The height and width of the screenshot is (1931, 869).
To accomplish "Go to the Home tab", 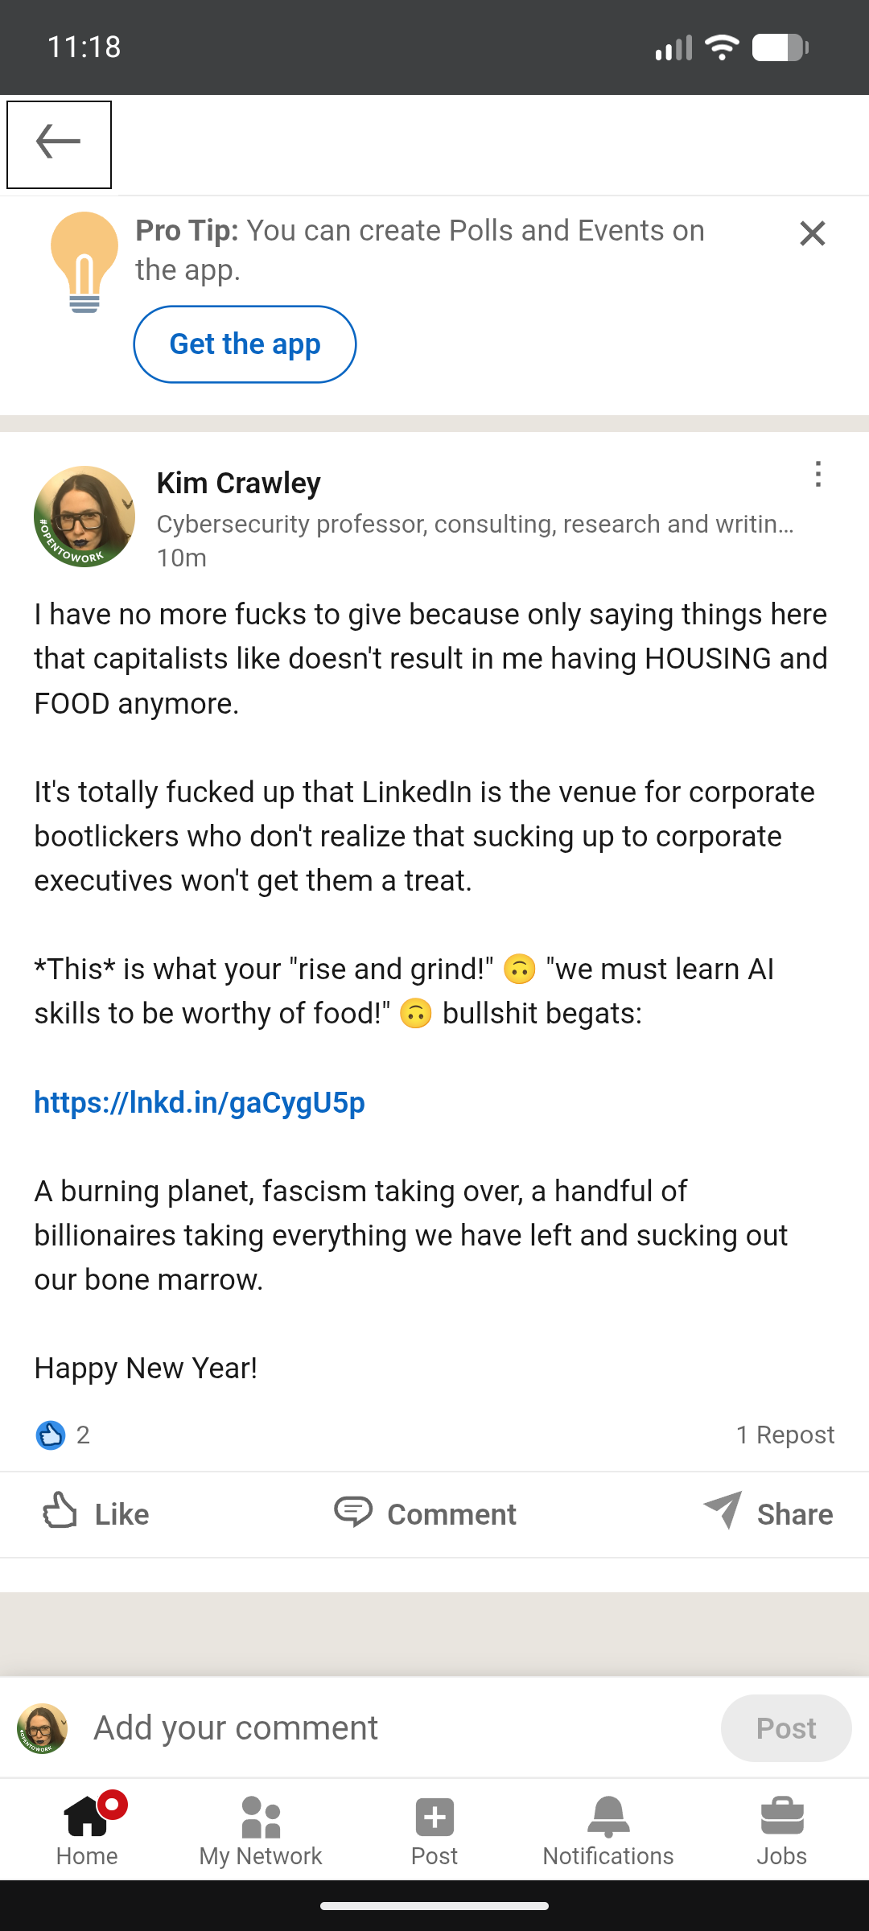I will [x=87, y=1830].
